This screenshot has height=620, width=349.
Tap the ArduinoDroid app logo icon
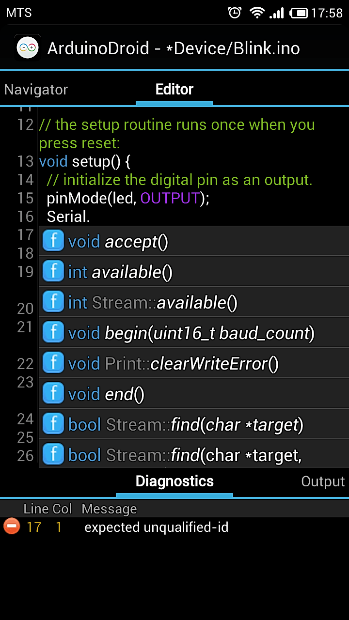[x=28, y=47]
